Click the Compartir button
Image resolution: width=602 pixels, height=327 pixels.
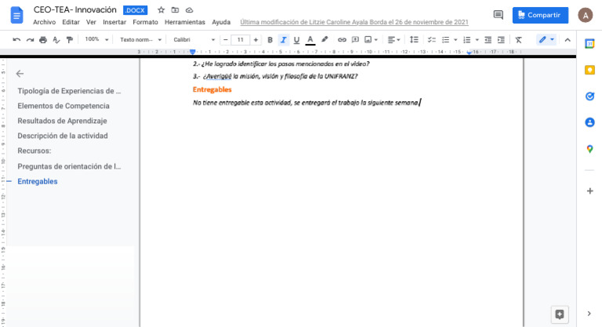click(x=540, y=15)
